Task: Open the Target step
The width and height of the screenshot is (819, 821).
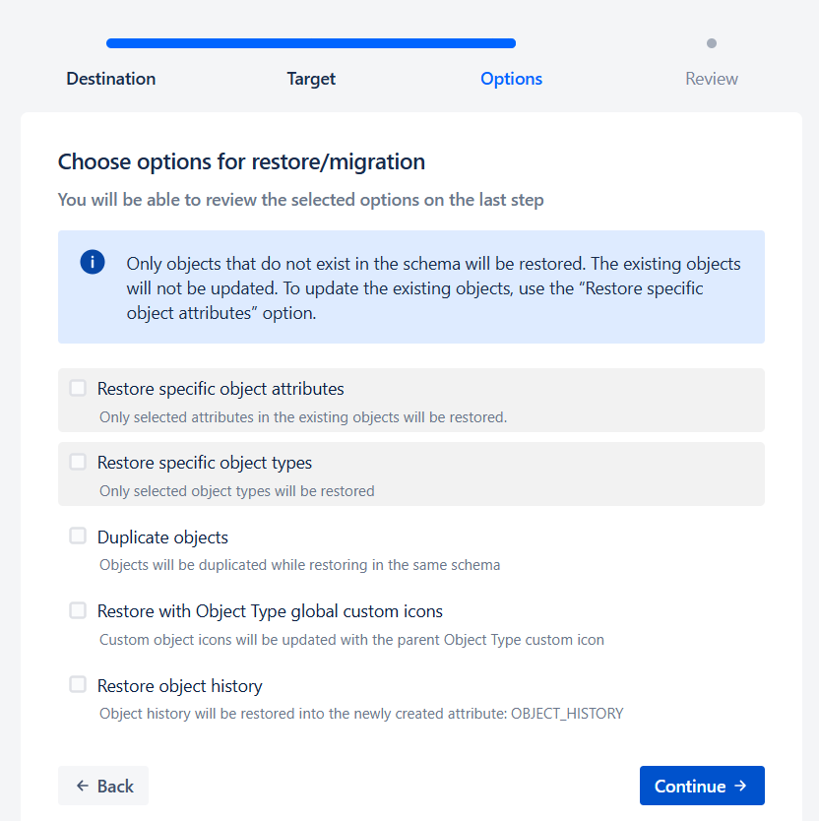Action: click(x=311, y=79)
